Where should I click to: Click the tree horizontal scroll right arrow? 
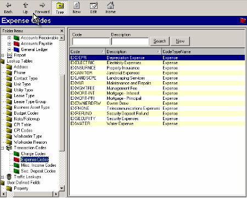56,194
